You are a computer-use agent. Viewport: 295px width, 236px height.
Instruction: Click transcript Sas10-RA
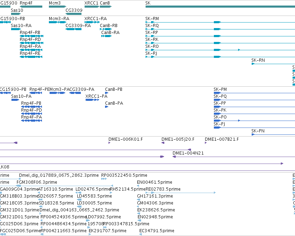pyautogui.click(x=16, y=29)
